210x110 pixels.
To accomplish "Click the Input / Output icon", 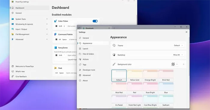I will click(x=13, y=29).
